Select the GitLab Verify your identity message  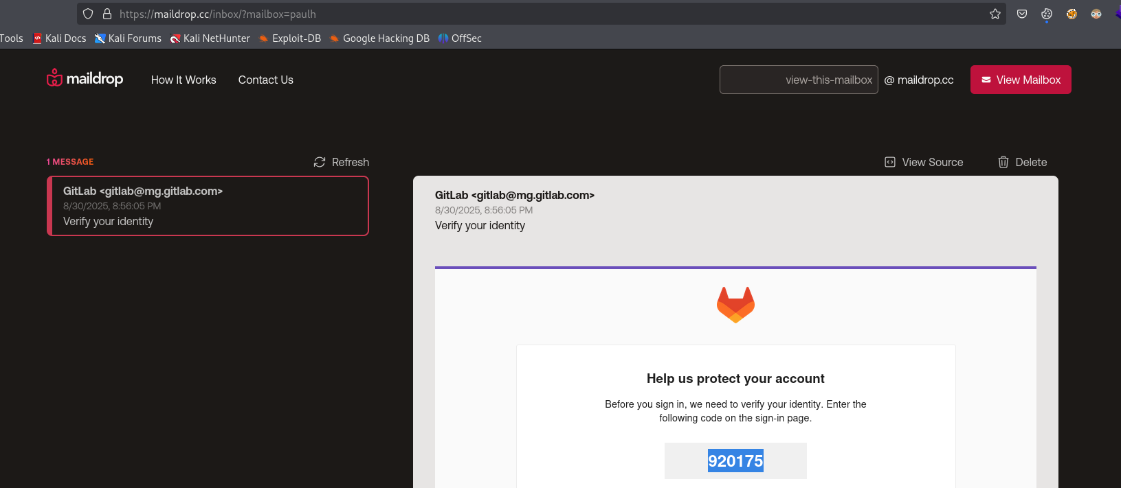(x=208, y=206)
